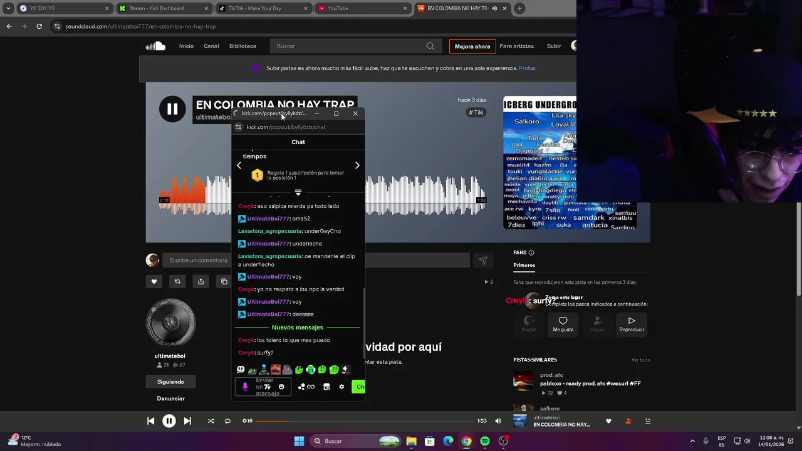Like the track with the heart button under the waveform
802x451 pixels.
[x=154, y=281]
